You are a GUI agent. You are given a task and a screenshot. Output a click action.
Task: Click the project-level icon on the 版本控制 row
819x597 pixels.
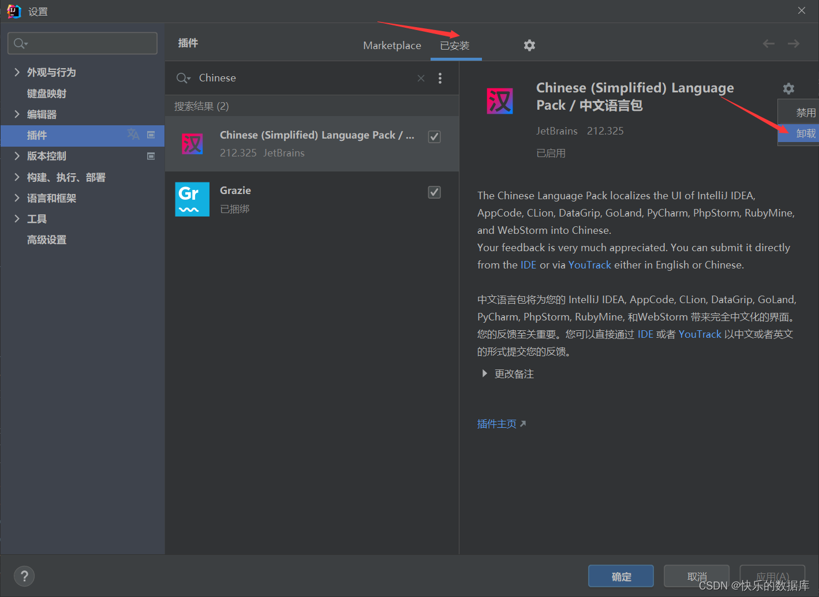coord(151,156)
